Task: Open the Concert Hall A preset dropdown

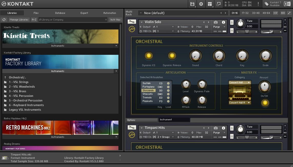Action: (240, 103)
